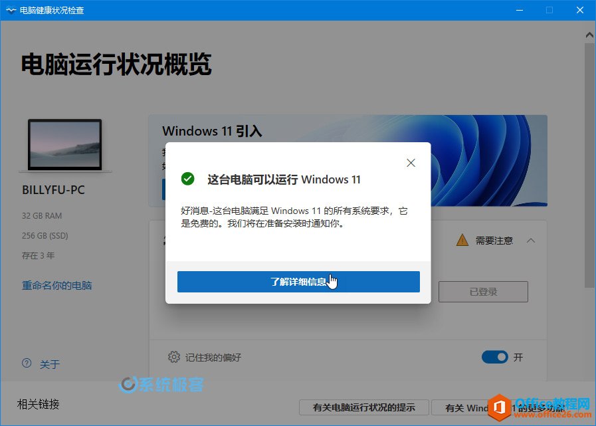Click the question mark icon beside 关于
The width and height of the screenshot is (596, 426).
point(27,364)
